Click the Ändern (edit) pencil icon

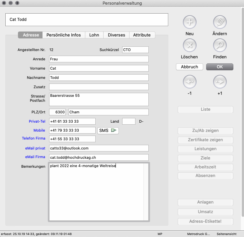219,22
